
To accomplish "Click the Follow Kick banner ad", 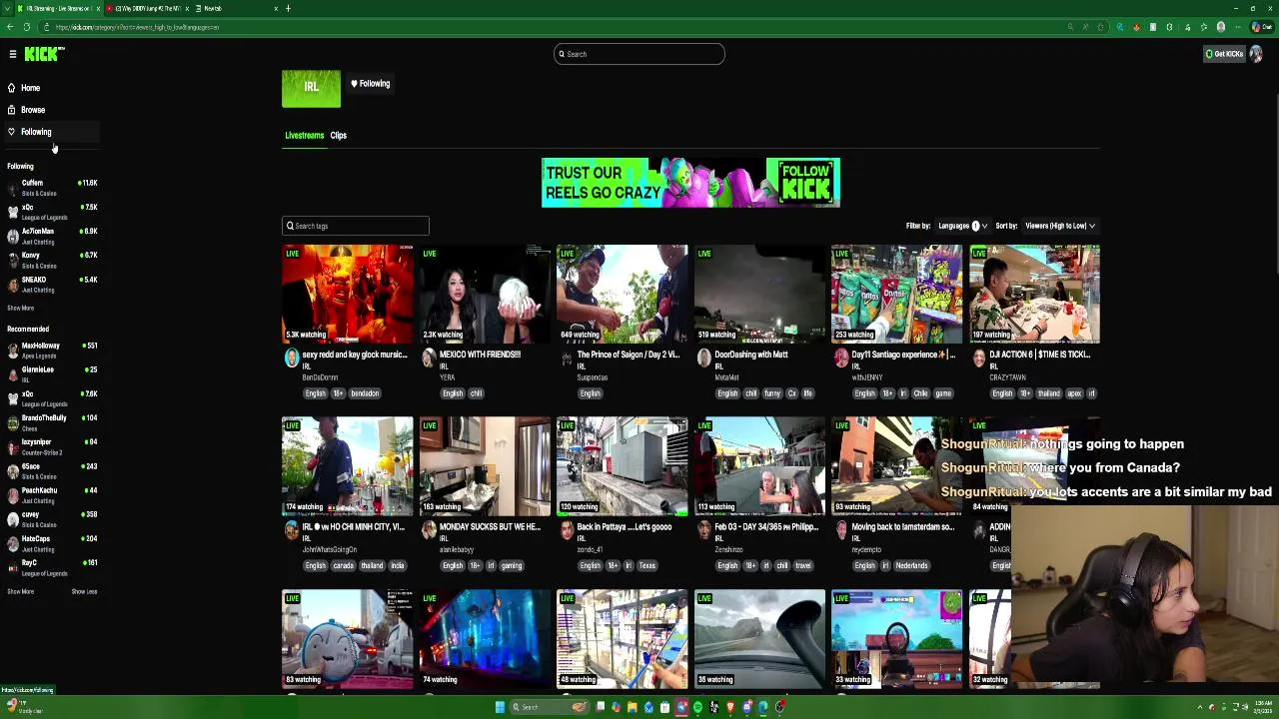I will (690, 183).
